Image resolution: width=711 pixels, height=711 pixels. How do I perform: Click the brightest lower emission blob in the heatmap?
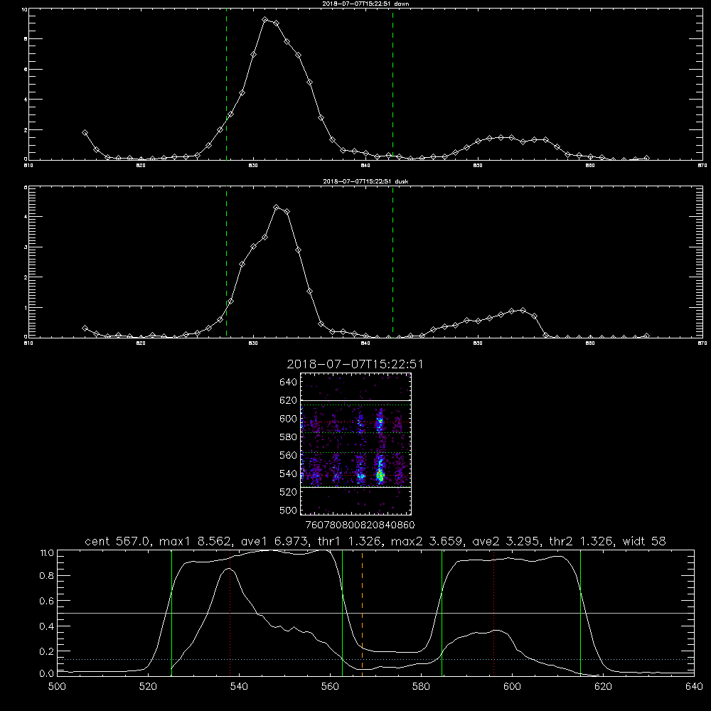(380, 475)
